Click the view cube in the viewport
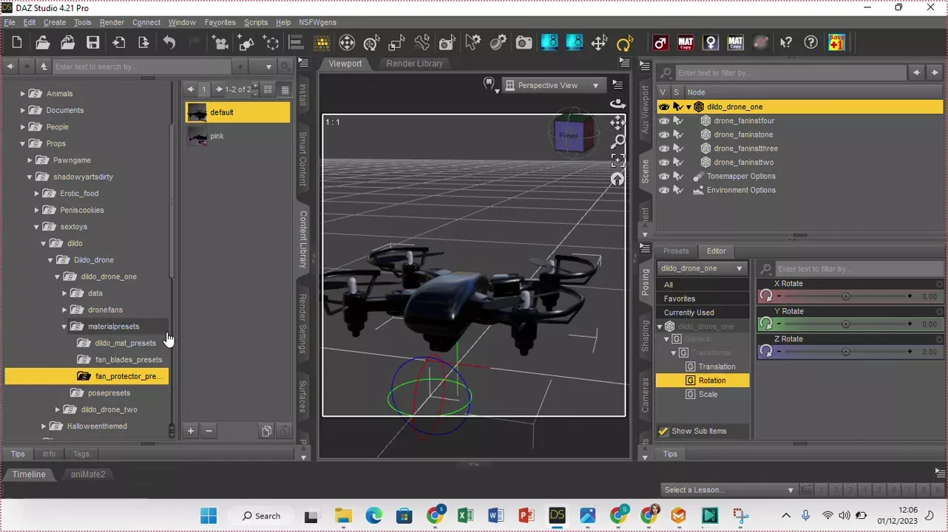The width and height of the screenshot is (948, 532). [569, 136]
